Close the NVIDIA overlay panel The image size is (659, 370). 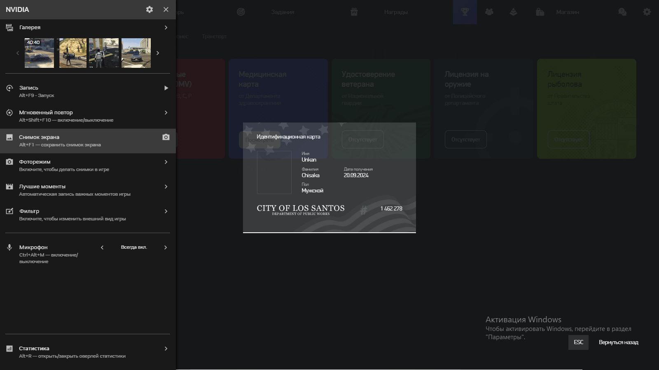(166, 9)
